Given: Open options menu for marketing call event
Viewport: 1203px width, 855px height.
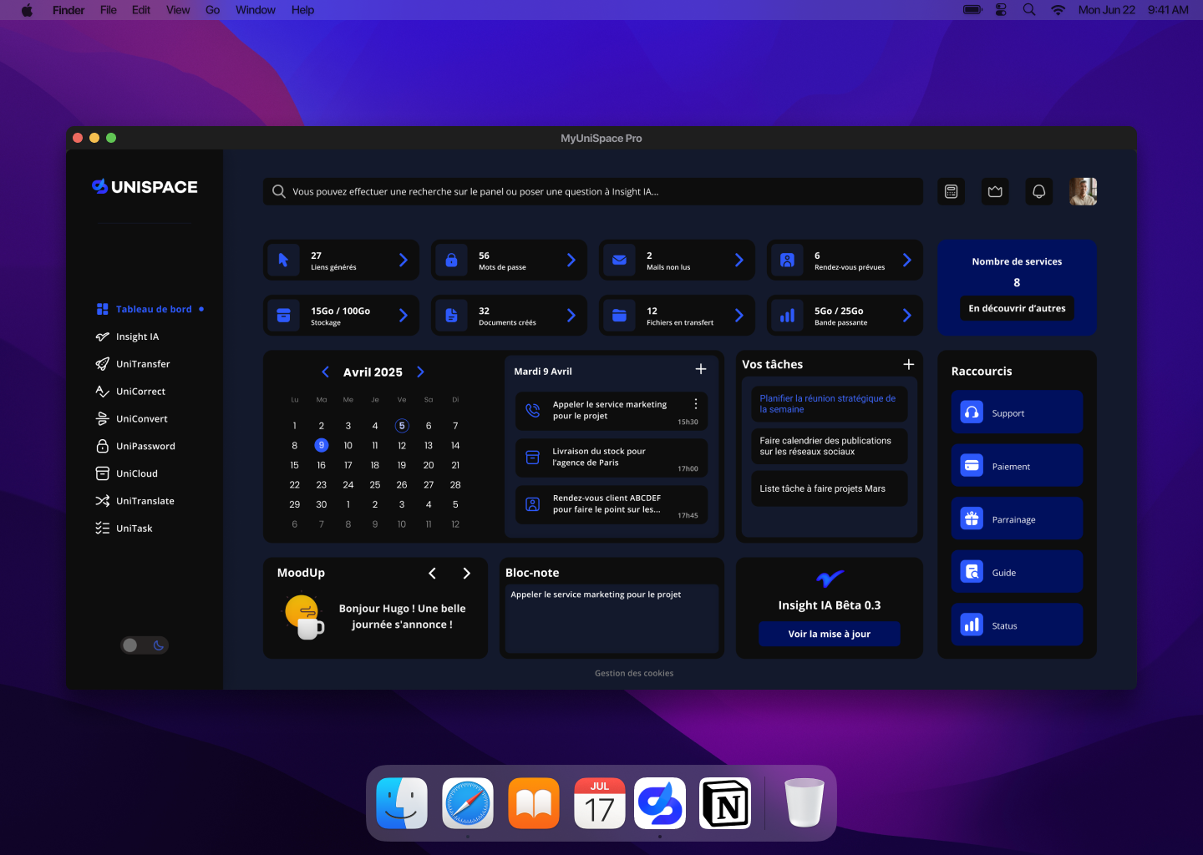Looking at the screenshot, I should (x=696, y=404).
